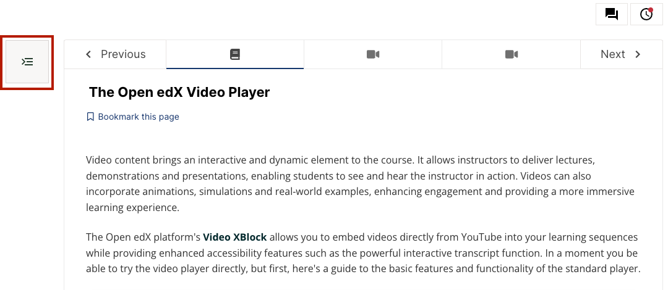The image size is (668, 290).
Task: Open the Video XBlock link
Action: point(234,237)
